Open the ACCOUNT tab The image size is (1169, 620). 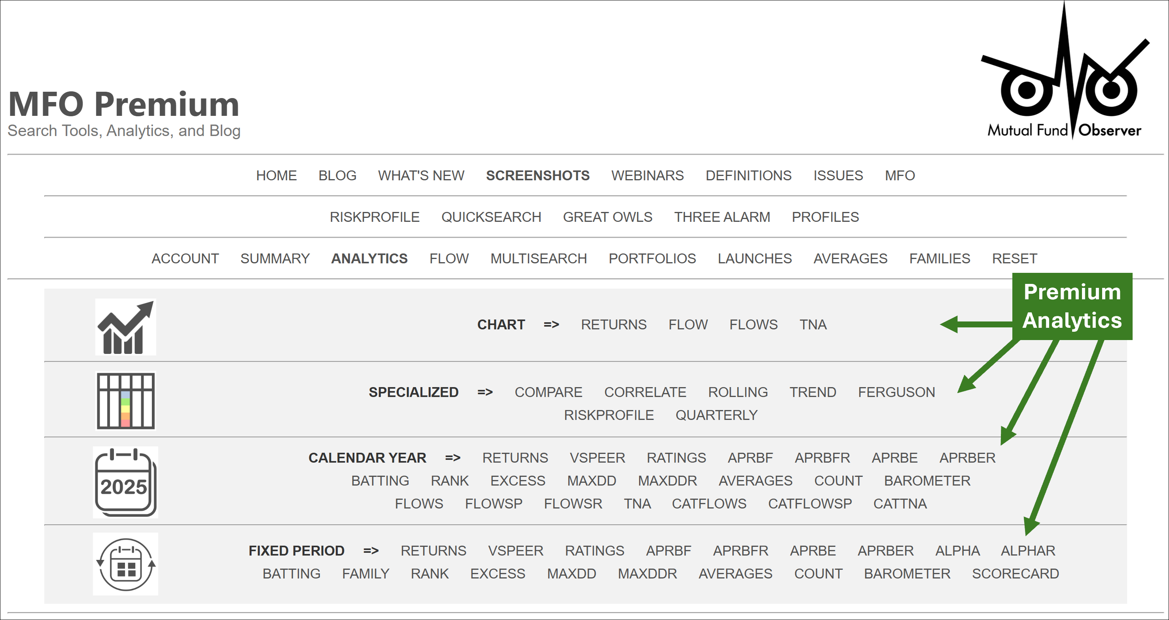tap(185, 259)
